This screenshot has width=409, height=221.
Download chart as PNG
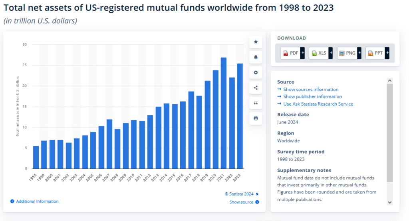[347, 53]
